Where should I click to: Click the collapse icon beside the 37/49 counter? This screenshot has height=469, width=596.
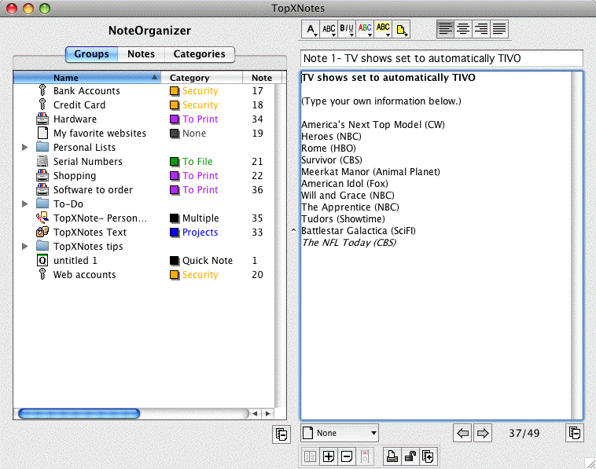[574, 433]
